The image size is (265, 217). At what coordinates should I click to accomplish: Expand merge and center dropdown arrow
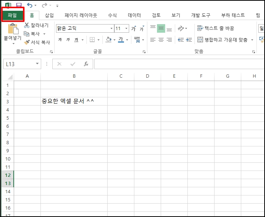tap(252, 40)
